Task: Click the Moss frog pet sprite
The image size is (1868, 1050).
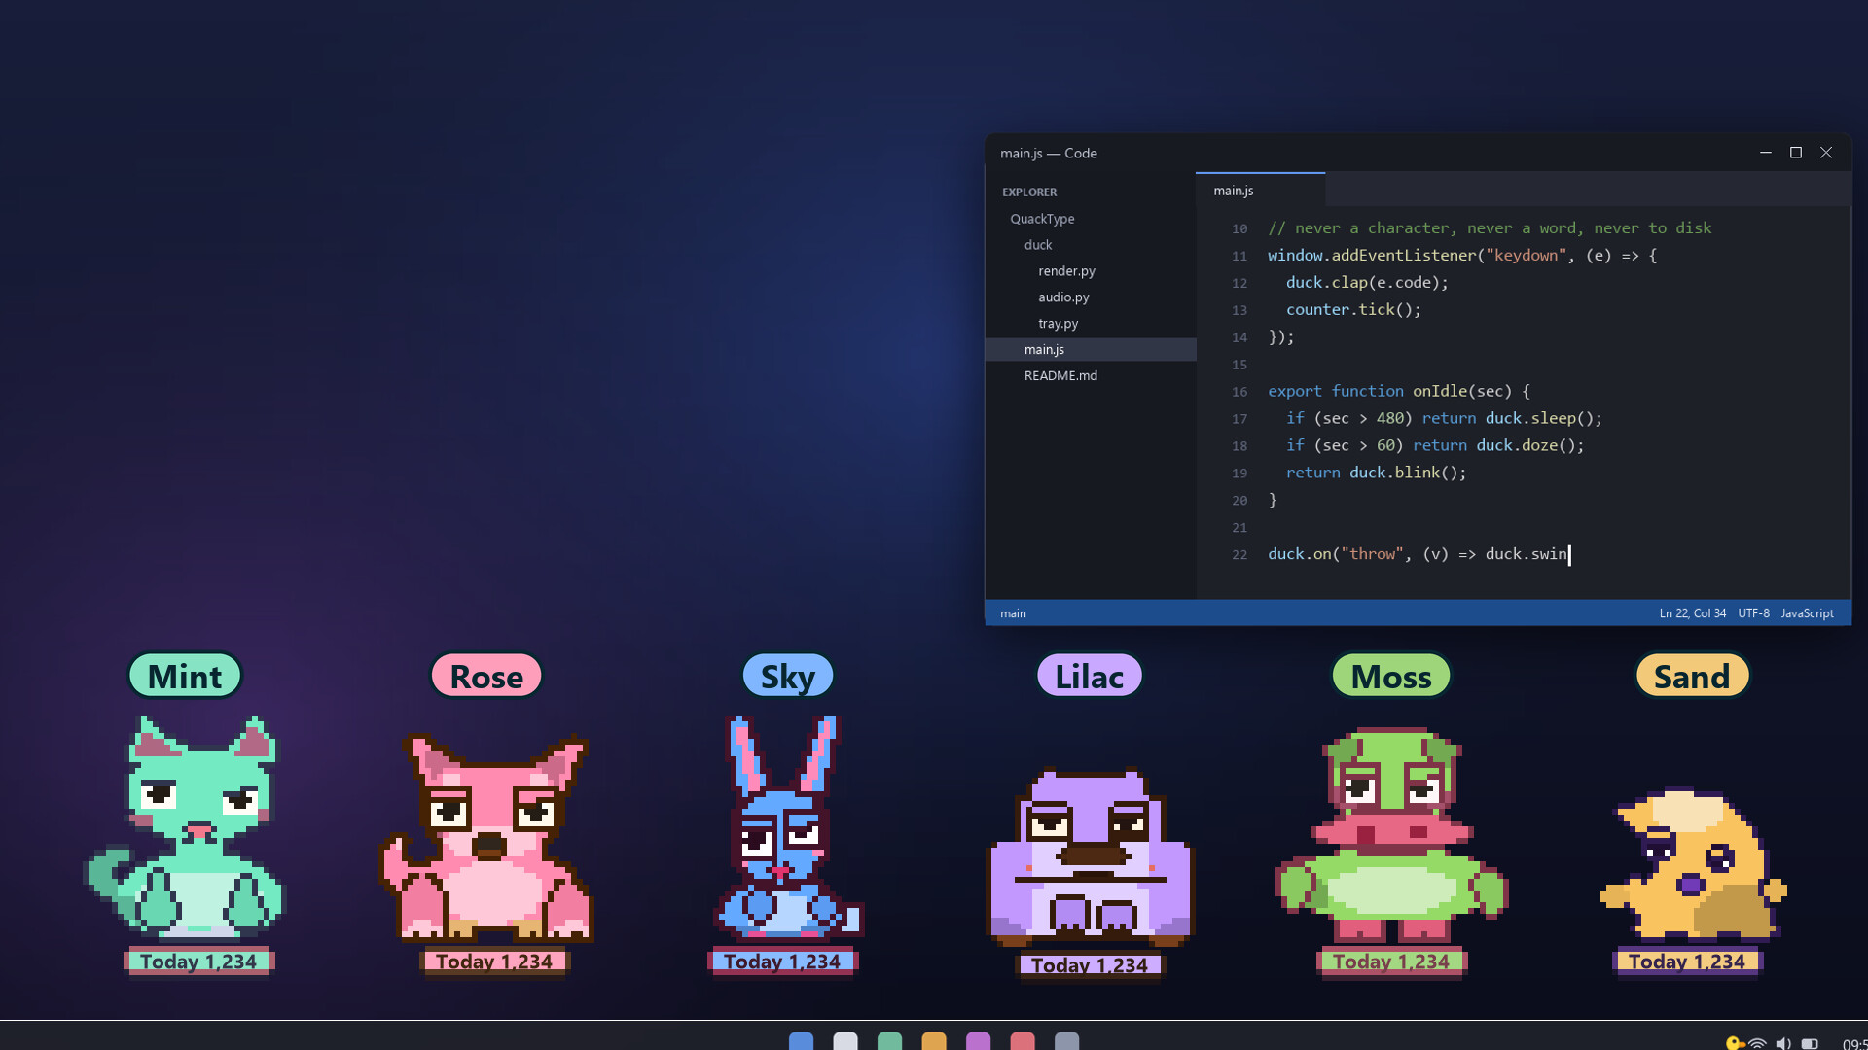Action: 1391,834
